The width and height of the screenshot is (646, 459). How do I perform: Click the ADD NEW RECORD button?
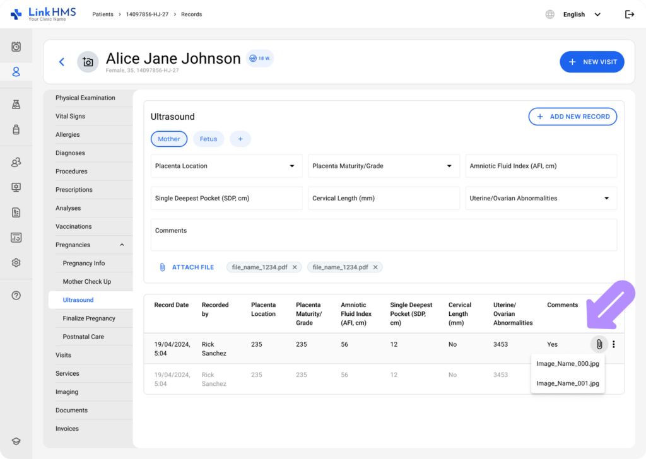tap(573, 117)
